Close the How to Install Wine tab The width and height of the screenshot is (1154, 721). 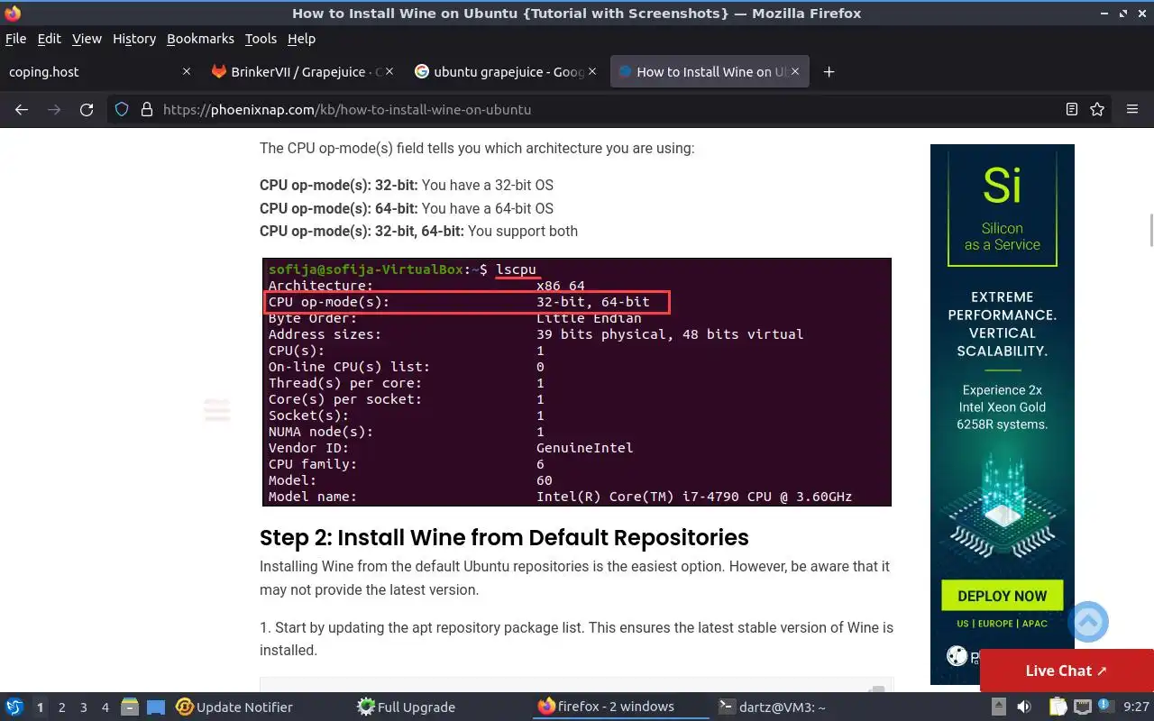pos(795,71)
